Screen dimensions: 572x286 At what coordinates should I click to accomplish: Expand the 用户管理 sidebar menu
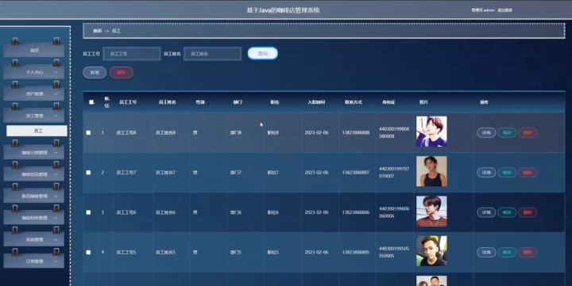(34, 93)
